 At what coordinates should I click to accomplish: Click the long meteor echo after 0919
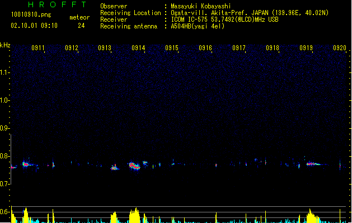pos(315,164)
